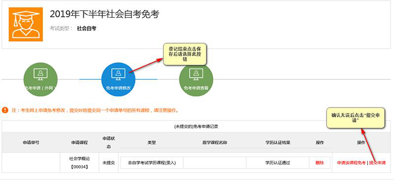Click the 申请课程 column header
Viewport: 394px width, 180px height.
(79, 142)
